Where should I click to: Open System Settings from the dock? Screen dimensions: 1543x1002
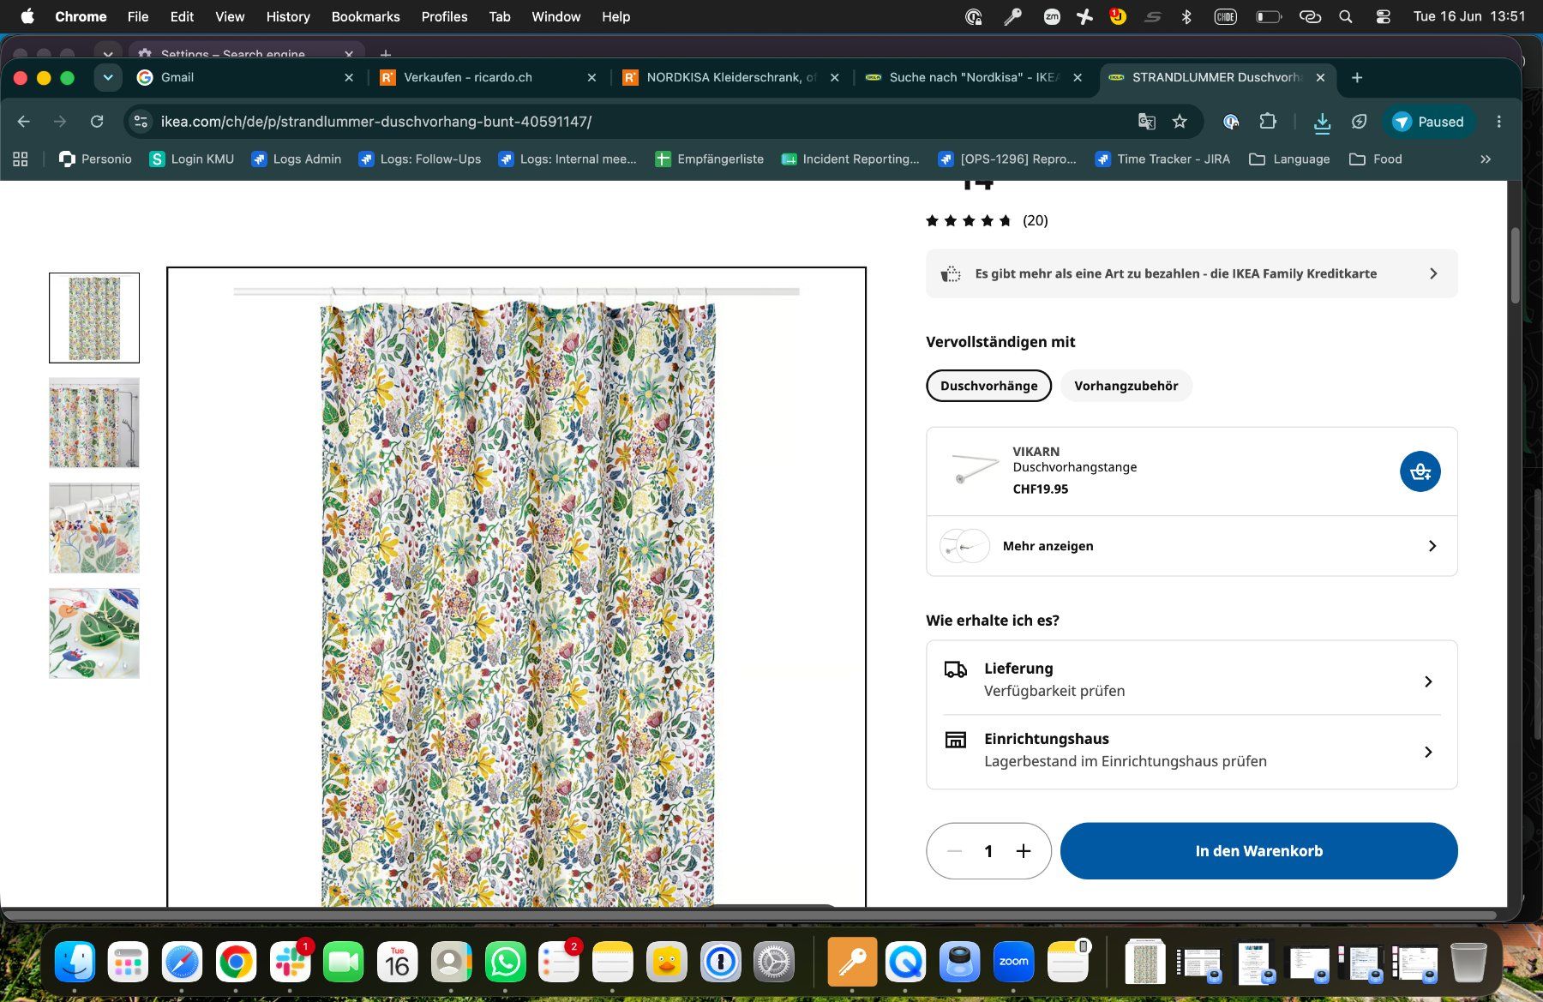[x=774, y=962]
